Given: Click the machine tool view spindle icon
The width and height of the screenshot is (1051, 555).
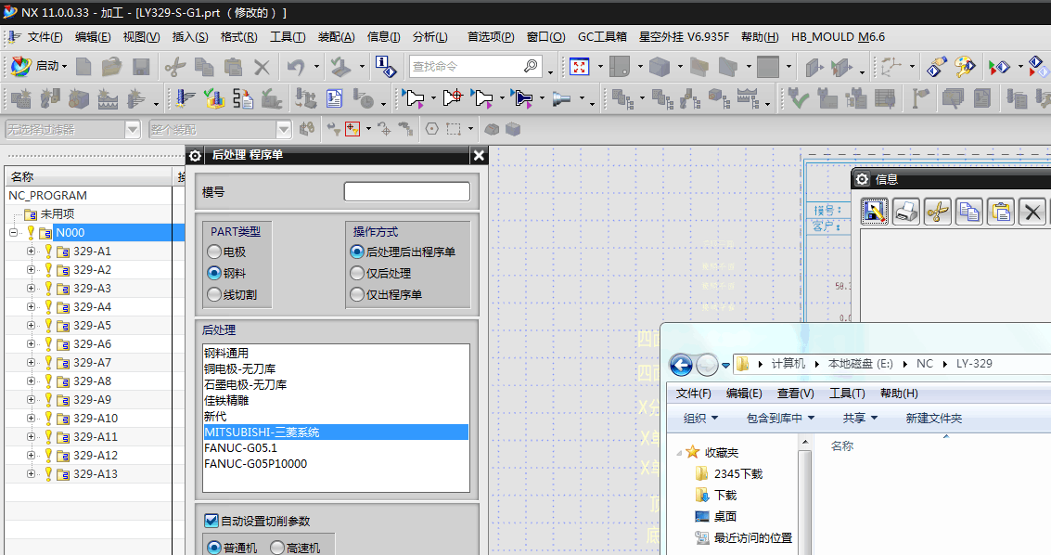Looking at the screenshot, I should pos(561,99).
